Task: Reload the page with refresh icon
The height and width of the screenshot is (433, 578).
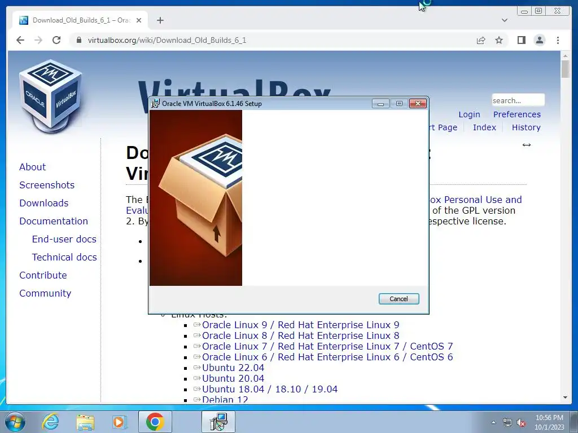Action: pos(56,40)
